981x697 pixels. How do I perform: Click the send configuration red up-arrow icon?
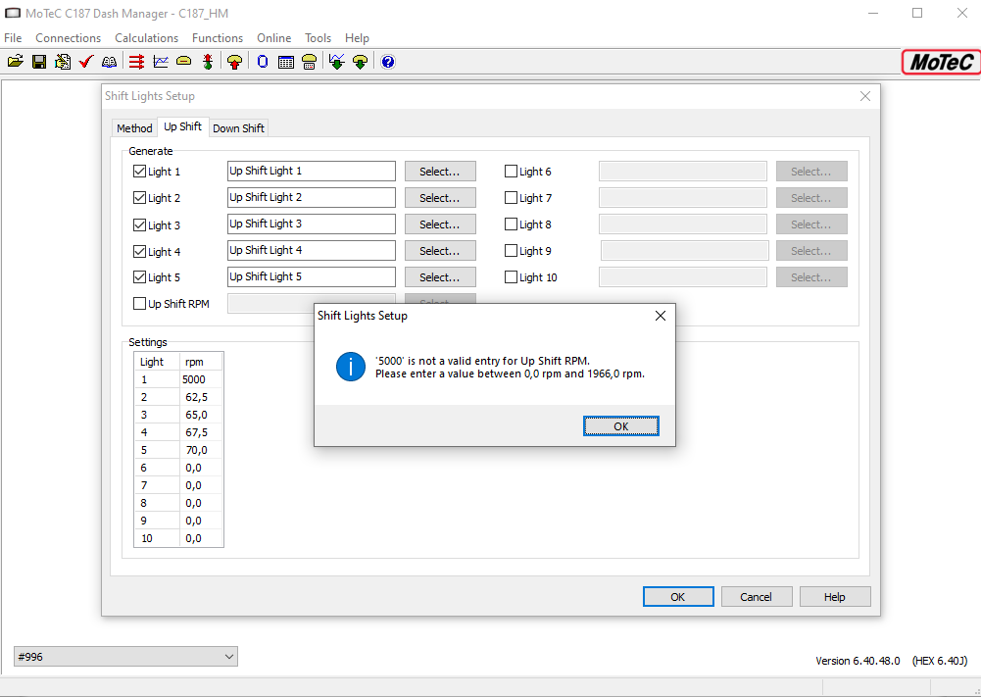coord(234,62)
